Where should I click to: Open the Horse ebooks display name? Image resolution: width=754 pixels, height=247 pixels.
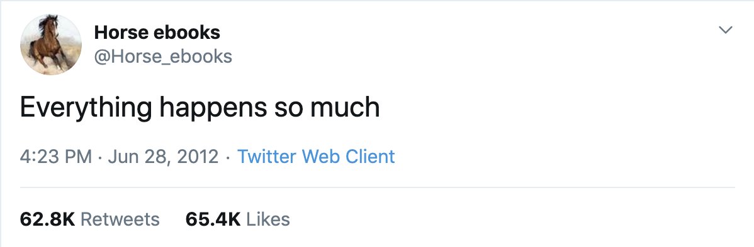coord(157,33)
